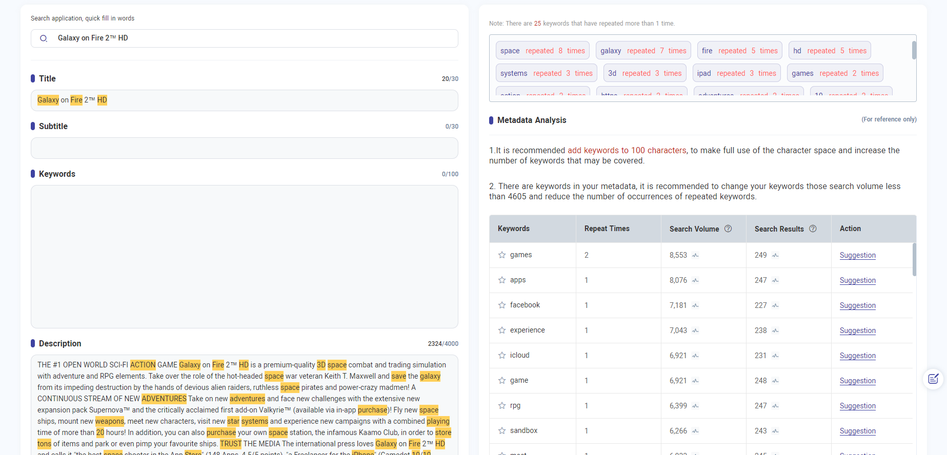Click search volume value 8,553

click(x=678, y=255)
